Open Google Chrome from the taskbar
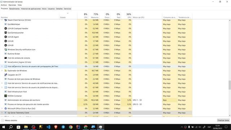 (71, 127)
